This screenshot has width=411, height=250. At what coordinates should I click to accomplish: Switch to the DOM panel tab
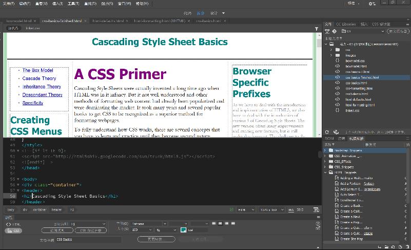click(329, 139)
